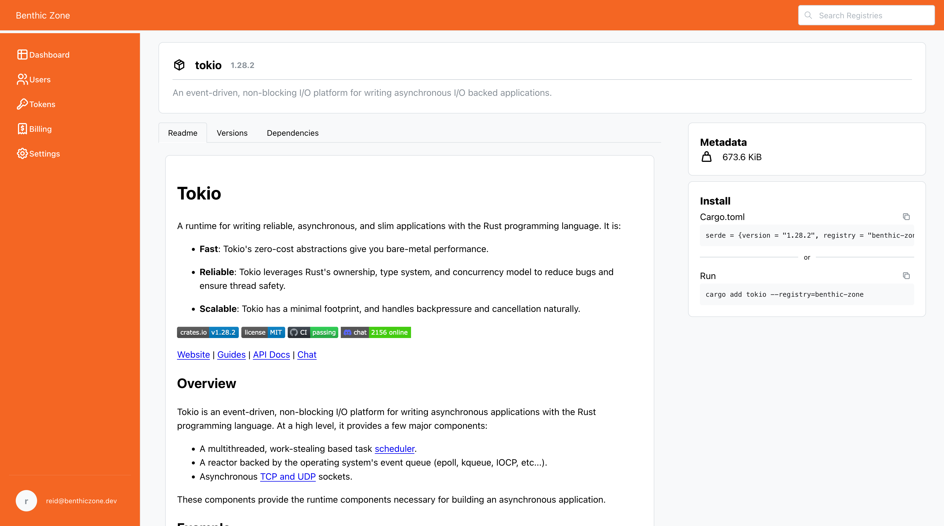The width and height of the screenshot is (944, 526).
Task: Select the Readme tab
Action: [x=183, y=133]
